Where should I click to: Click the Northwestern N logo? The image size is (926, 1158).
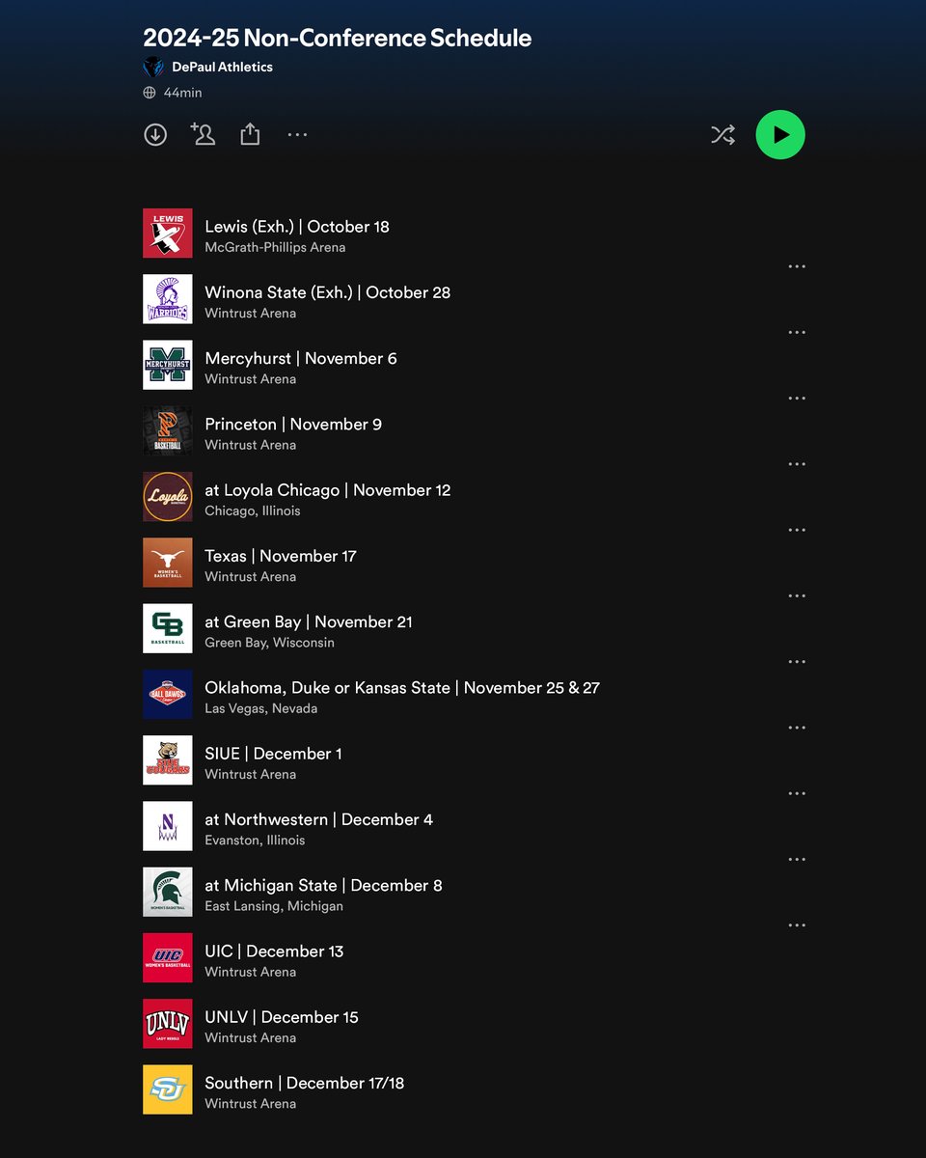[x=168, y=826]
